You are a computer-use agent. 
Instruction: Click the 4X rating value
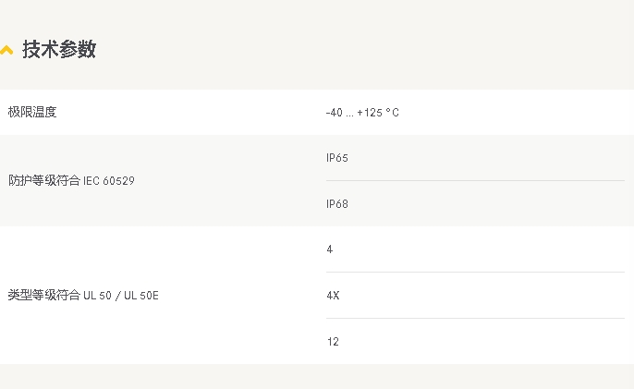333,296
